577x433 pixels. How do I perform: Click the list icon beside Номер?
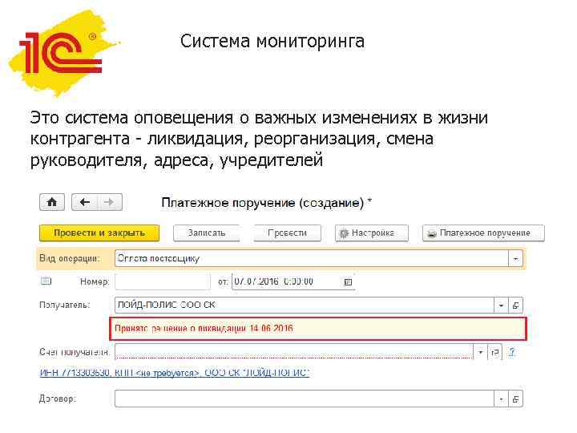tap(46, 281)
